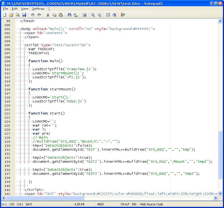The image size is (224, 208).
Task: Click 'function start()' on line 122
Action: [47, 113]
